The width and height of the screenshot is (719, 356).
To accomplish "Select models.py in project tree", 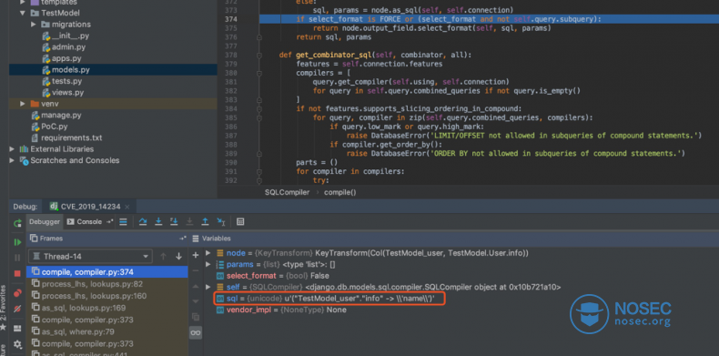I will (113, 70).
